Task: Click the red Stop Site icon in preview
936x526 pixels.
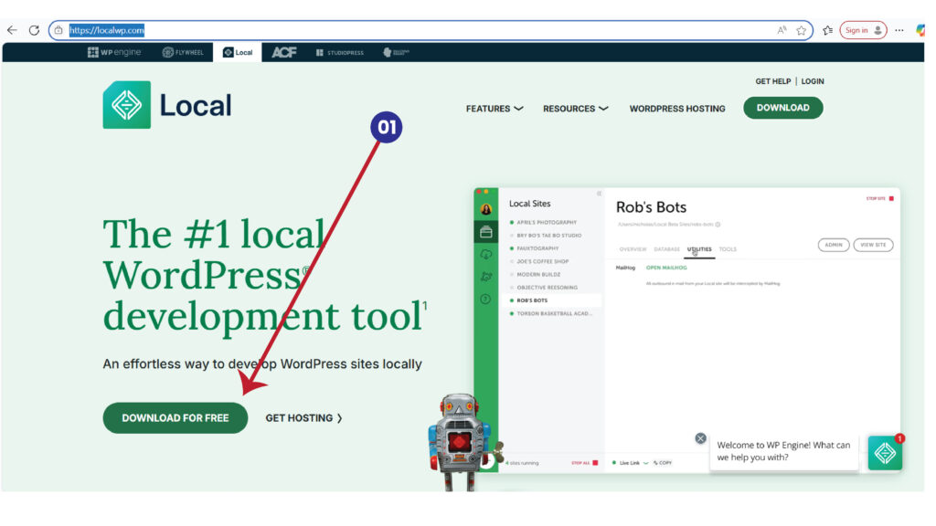Action: [891, 198]
